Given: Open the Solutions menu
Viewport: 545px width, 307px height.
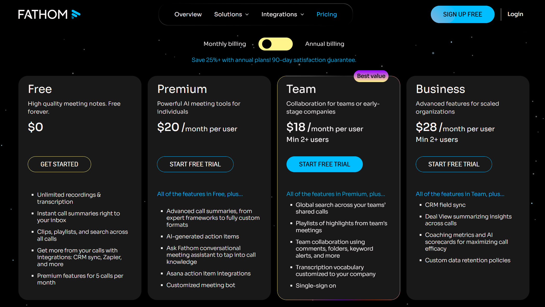Looking at the screenshot, I should pos(228,14).
